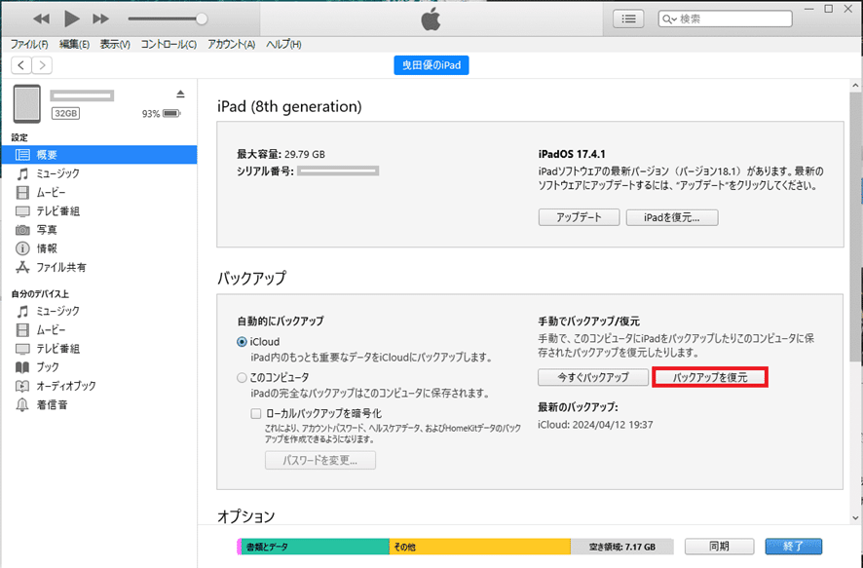Open the 編集(E) menu
The height and width of the screenshot is (568, 863).
click(x=74, y=45)
